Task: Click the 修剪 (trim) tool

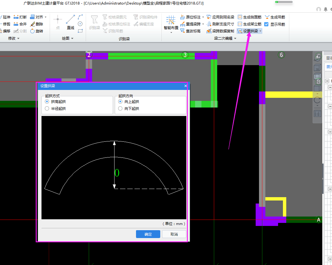Action: click(5, 24)
